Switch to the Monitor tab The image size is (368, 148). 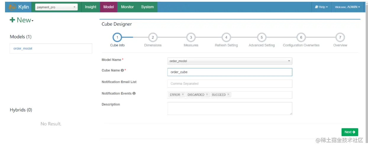[127, 7]
